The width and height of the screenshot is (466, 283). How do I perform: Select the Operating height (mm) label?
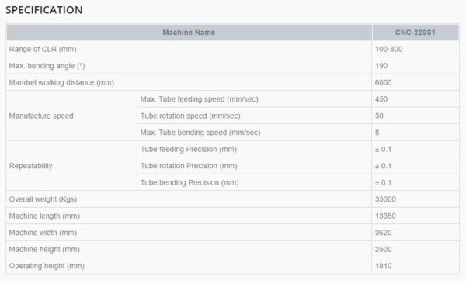(x=47, y=266)
